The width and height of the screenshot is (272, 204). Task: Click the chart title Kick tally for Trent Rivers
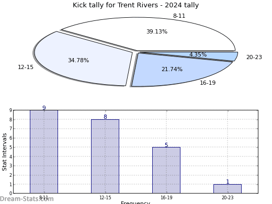pos(135,5)
